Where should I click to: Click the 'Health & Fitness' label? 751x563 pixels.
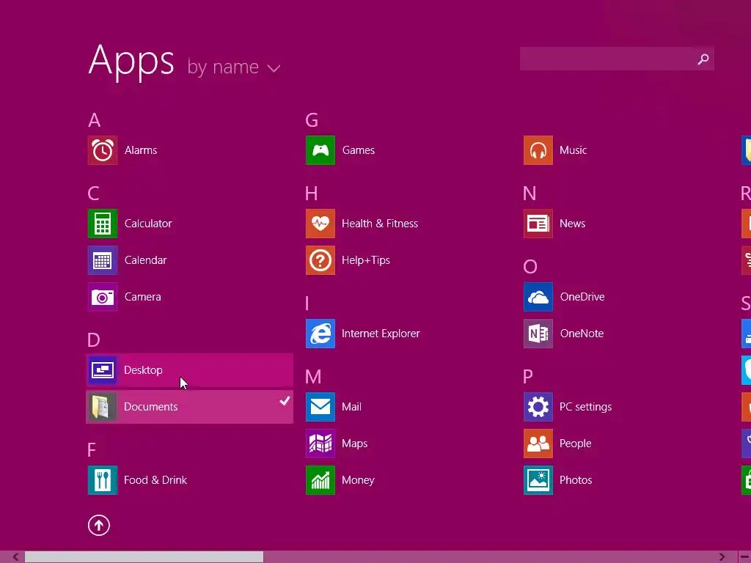coord(380,224)
